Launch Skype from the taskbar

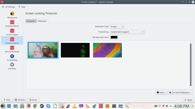48,106
